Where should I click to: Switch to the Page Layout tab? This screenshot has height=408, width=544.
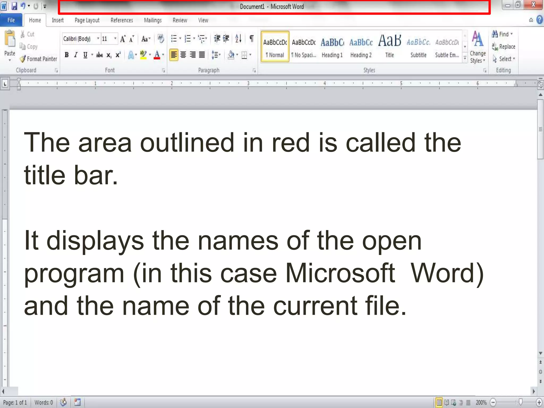coord(87,20)
